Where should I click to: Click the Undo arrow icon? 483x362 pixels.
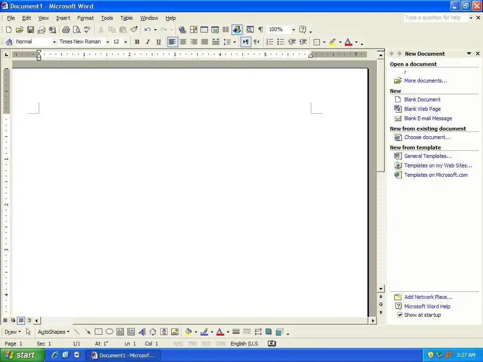coord(148,30)
